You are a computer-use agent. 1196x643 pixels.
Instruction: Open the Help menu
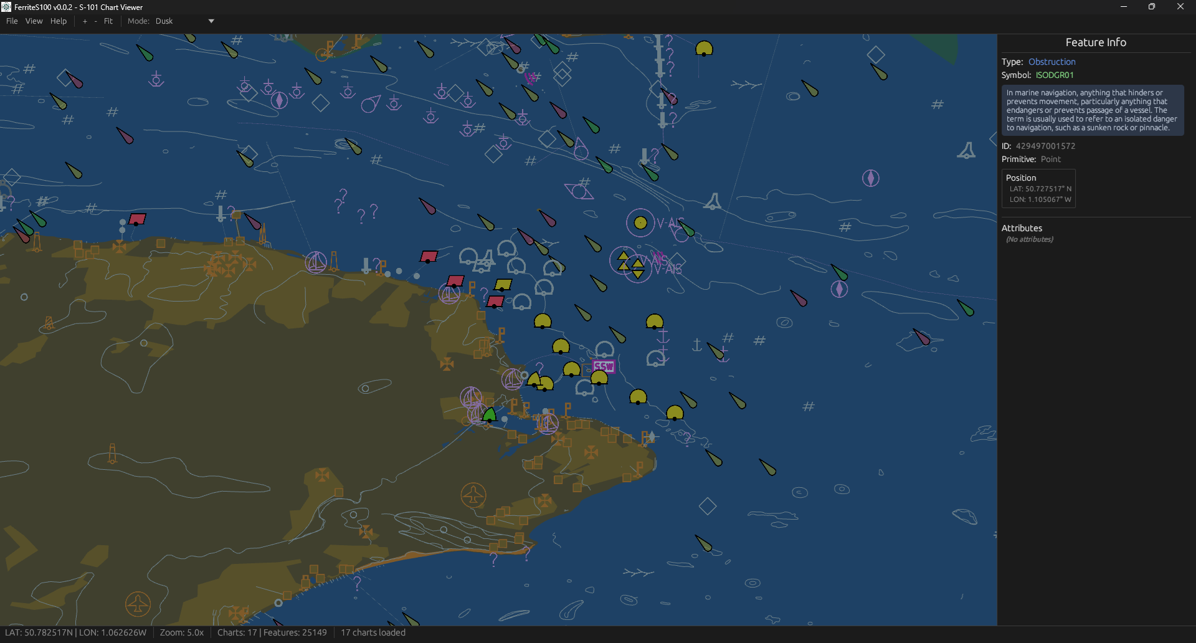(59, 21)
